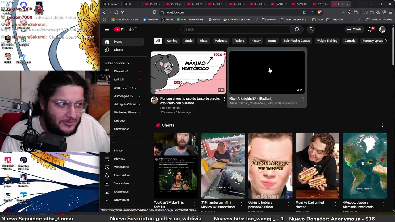Go to Home in sidebar
395x222 pixels.
123,42
